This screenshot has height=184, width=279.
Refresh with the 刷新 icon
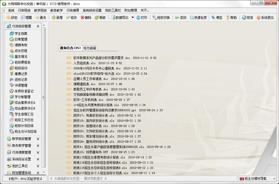click(97, 18)
